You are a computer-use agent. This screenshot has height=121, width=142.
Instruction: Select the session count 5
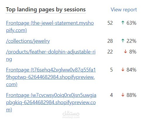click(111, 70)
